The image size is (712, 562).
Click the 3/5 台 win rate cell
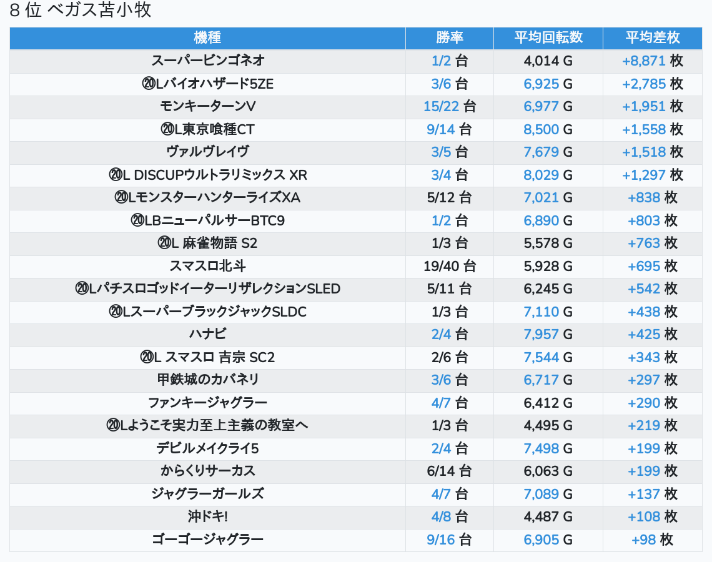[x=450, y=152]
